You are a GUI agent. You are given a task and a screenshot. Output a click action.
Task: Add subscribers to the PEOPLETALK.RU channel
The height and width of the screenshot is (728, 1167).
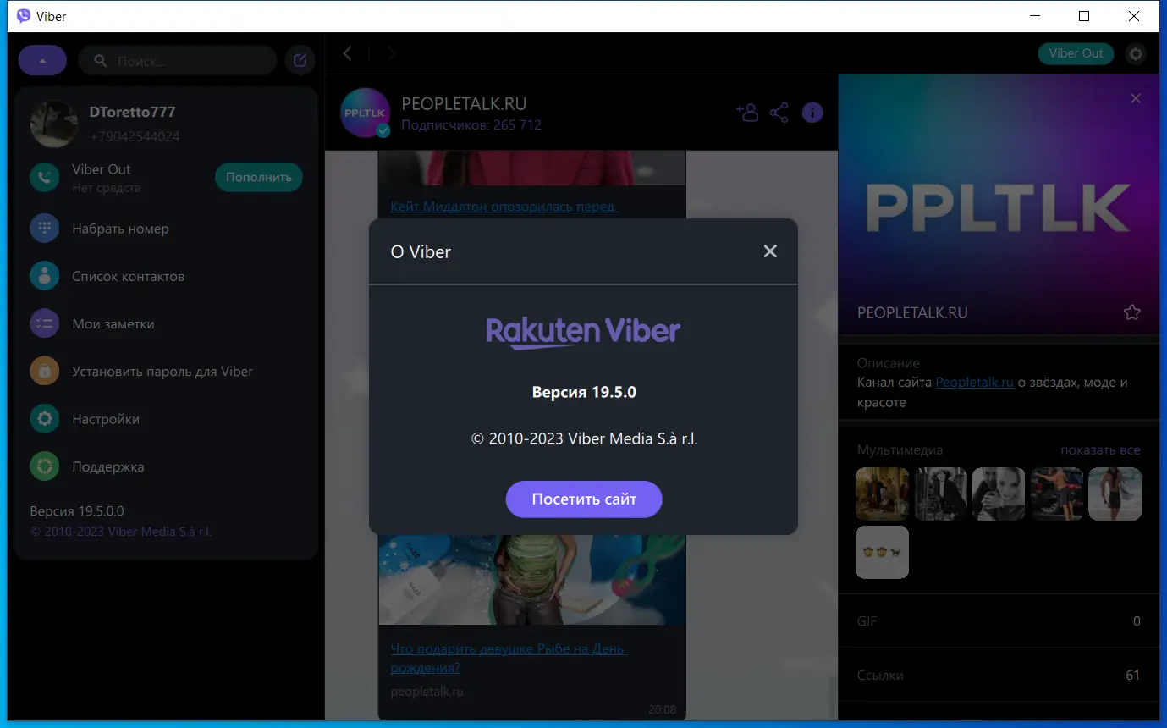[747, 112]
